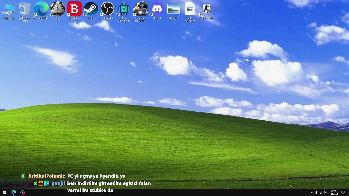Open the clock and calendar flyout
Viewport: 349px width, 196px height.
333,192
